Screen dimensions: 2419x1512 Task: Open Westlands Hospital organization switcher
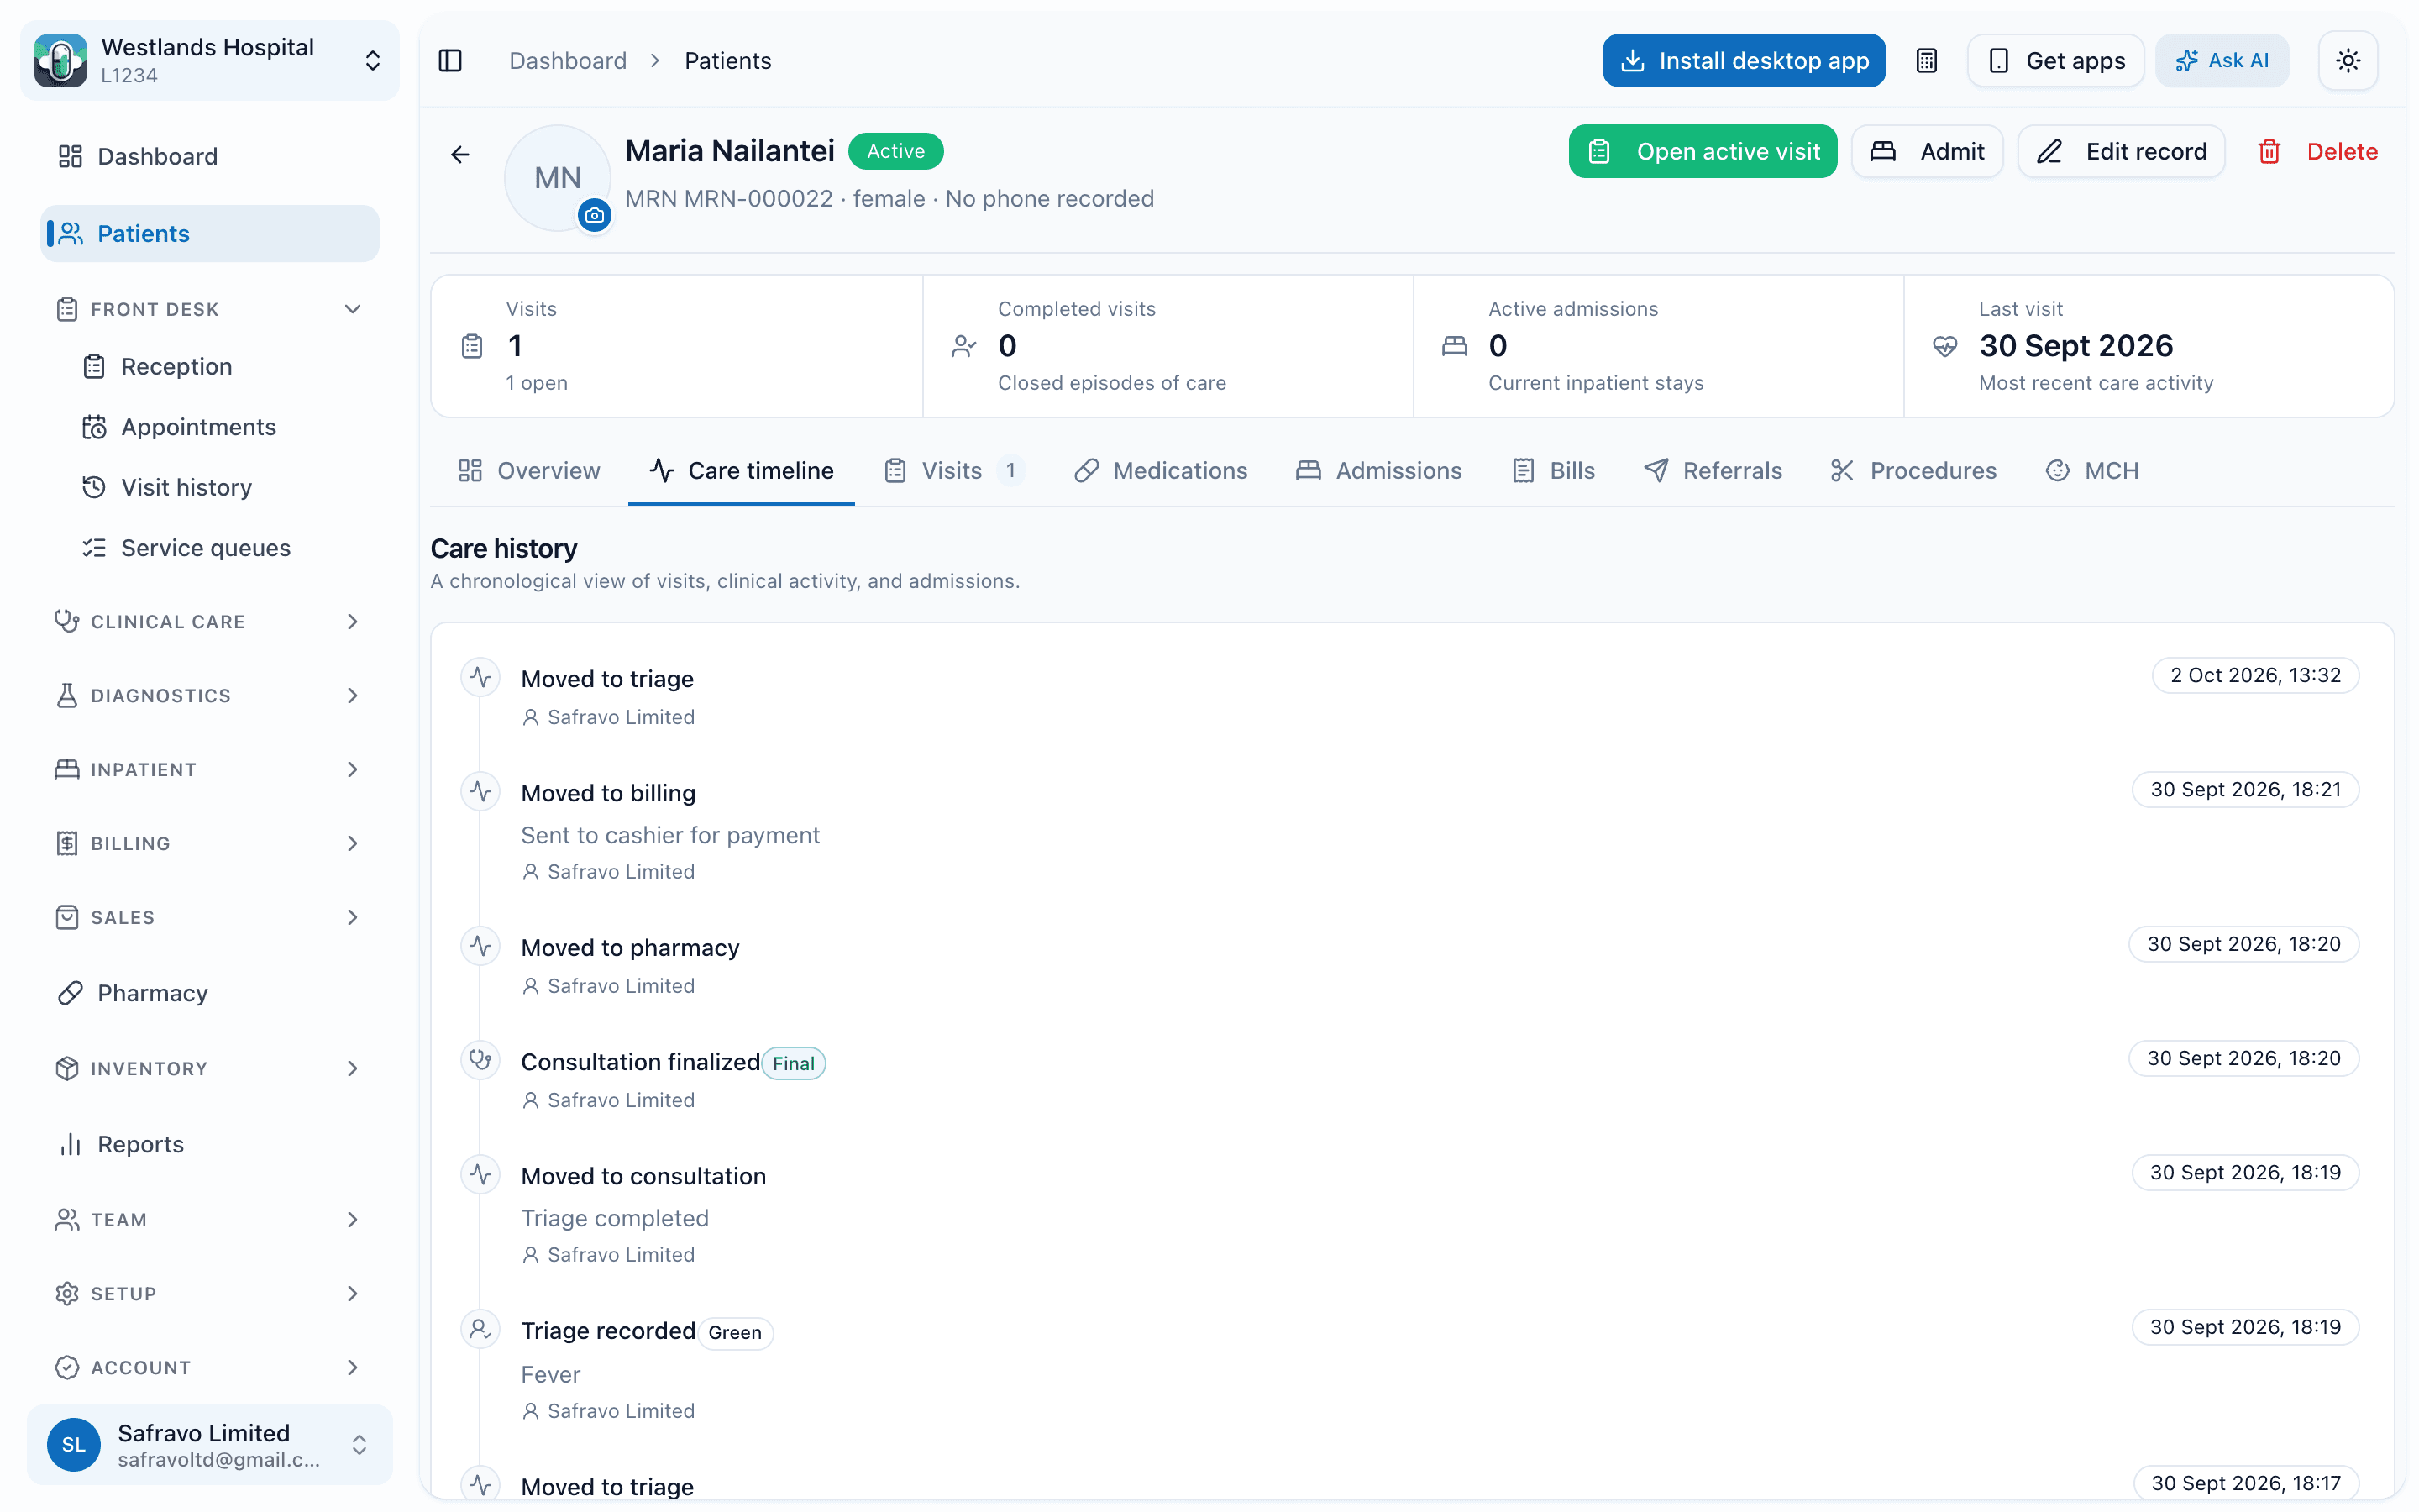[x=210, y=61]
